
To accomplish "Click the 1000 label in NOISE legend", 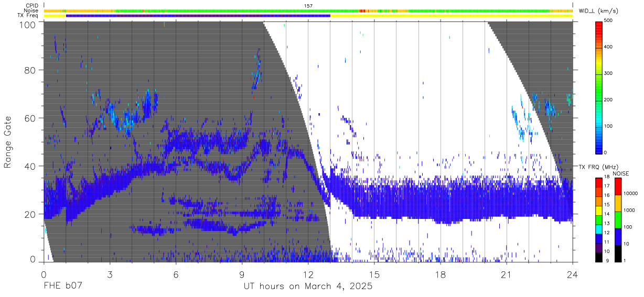I will [x=630, y=210].
